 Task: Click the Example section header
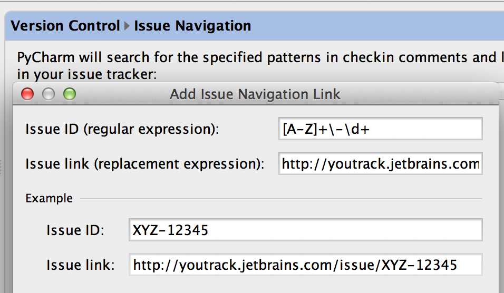49,198
